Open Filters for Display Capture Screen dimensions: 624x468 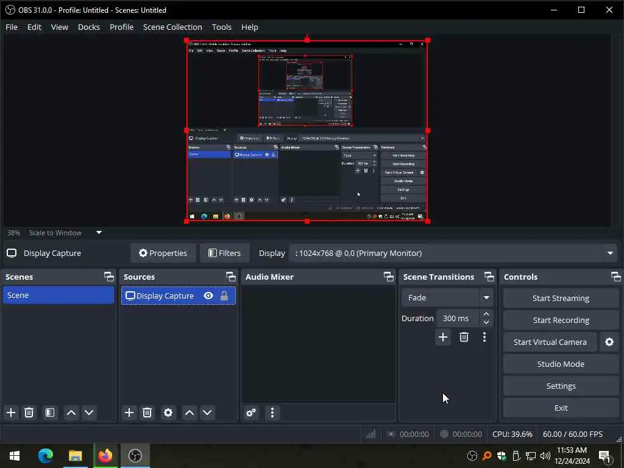tap(224, 253)
